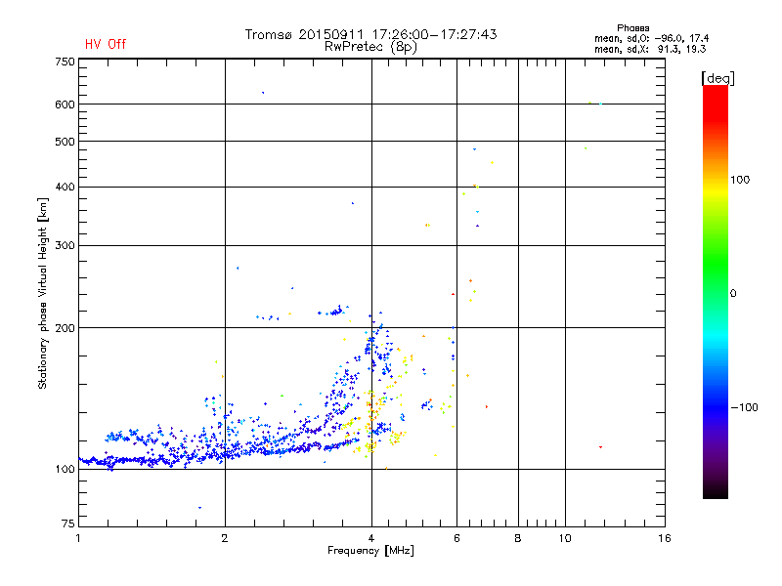Screen dimensions: 782x586
Task: Click y-axis tick label '600'
Action: tap(65, 105)
